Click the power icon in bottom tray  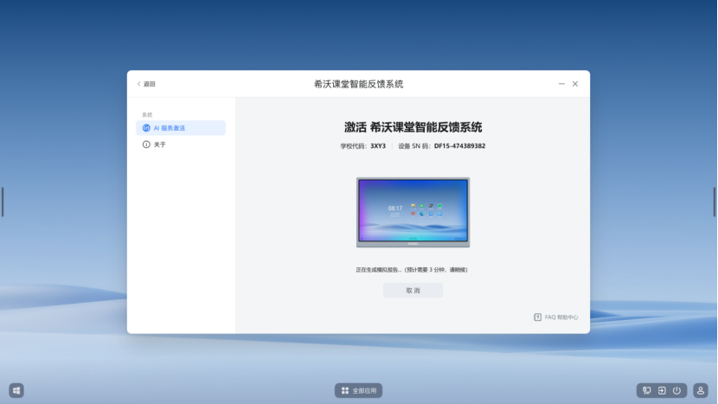676,390
